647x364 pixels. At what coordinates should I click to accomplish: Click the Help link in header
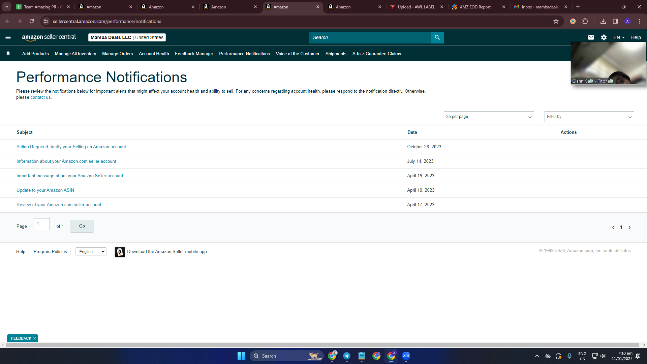pos(636,37)
